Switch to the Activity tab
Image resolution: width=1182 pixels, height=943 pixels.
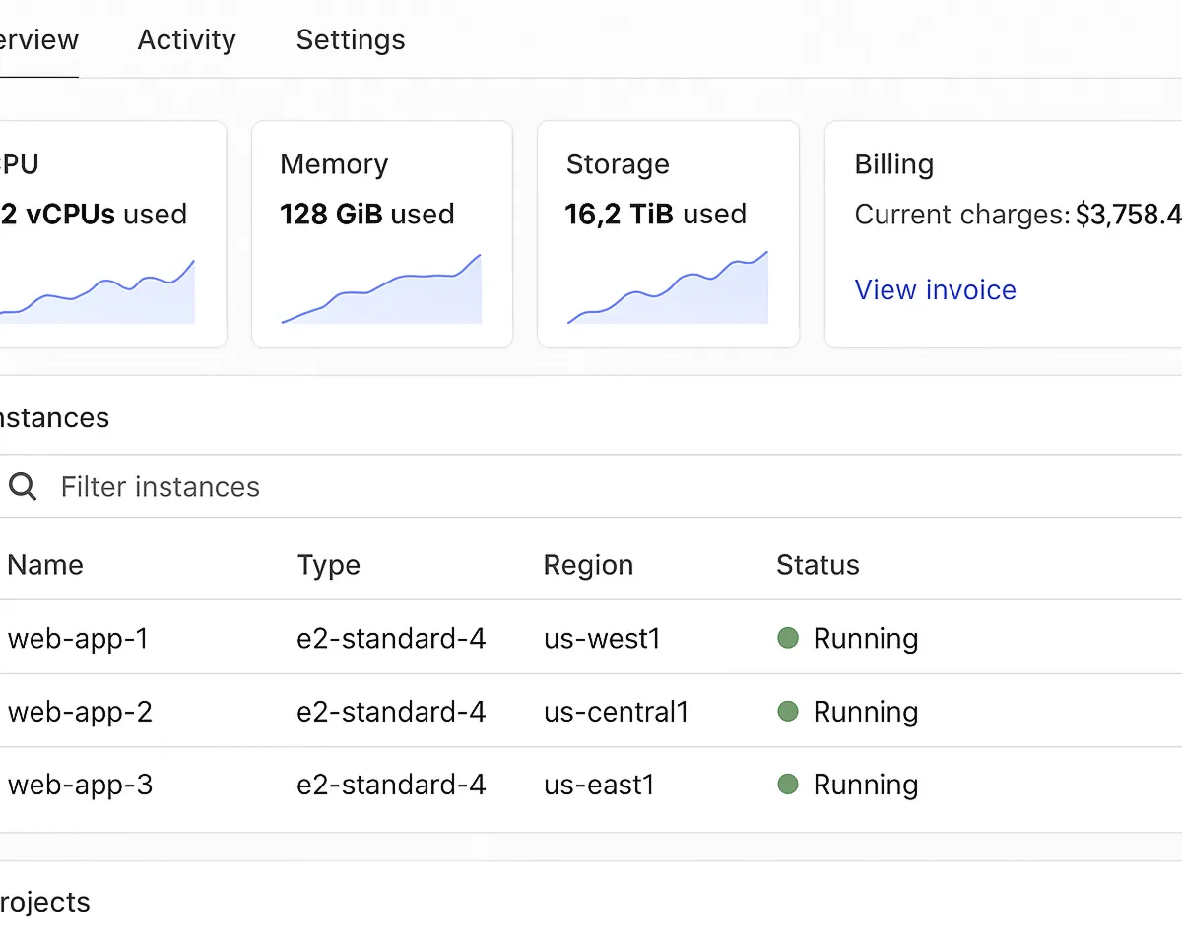[186, 40]
